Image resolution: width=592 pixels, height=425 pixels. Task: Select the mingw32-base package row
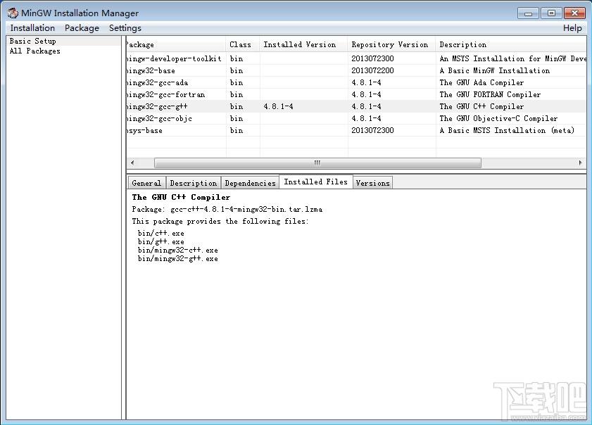pyautogui.click(x=356, y=70)
